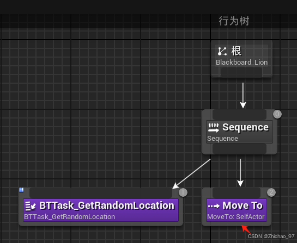Select the root node title 根
The width and height of the screenshot is (297, 243).
[x=236, y=51]
